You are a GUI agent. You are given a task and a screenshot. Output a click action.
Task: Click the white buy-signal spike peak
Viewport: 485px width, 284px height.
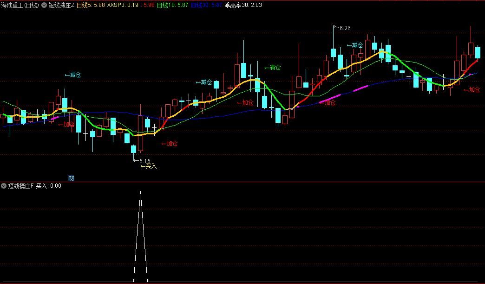click(x=140, y=192)
